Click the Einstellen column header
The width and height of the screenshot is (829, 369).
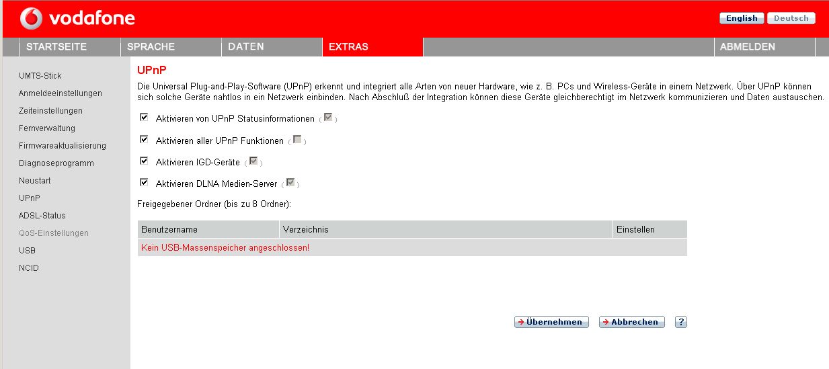coord(650,229)
